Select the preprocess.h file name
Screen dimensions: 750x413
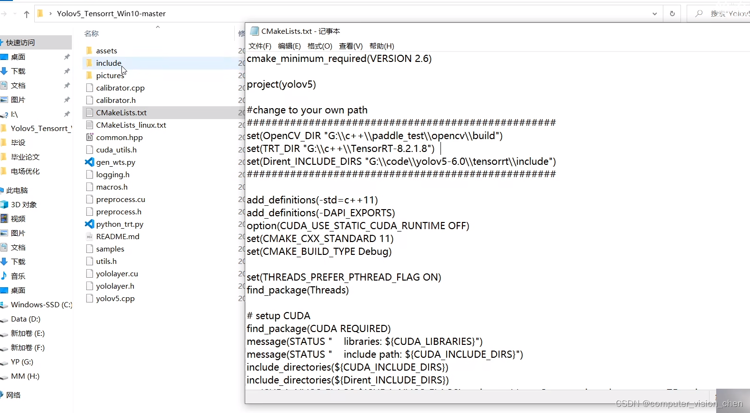pos(119,212)
